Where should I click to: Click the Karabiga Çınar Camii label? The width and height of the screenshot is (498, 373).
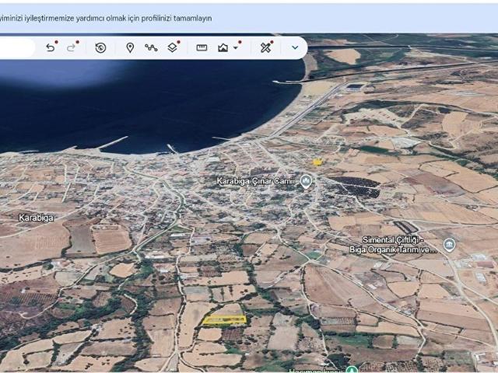coord(256,181)
